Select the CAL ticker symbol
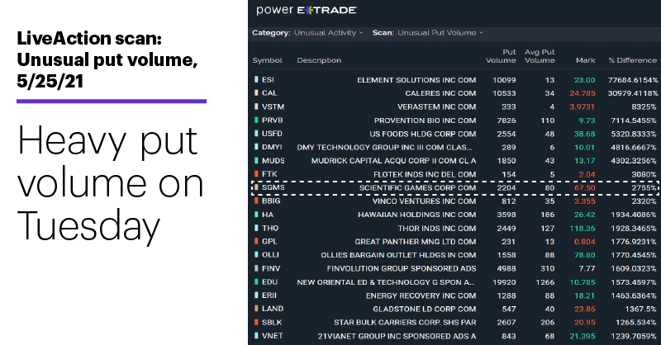The width and height of the screenshot is (661, 345). point(269,93)
